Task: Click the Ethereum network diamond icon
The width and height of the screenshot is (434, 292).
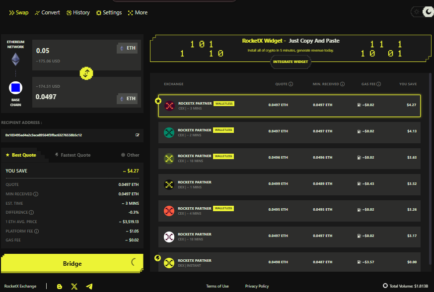Action: coord(15,59)
